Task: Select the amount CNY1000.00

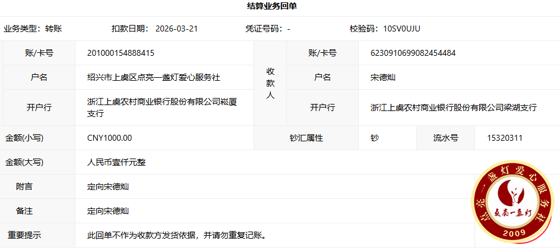Action: pyautogui.click(x=110, y=138)
